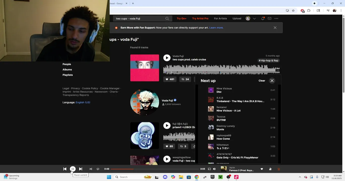Close the Next up panel
345x181 pixels.
pos(272,81)
